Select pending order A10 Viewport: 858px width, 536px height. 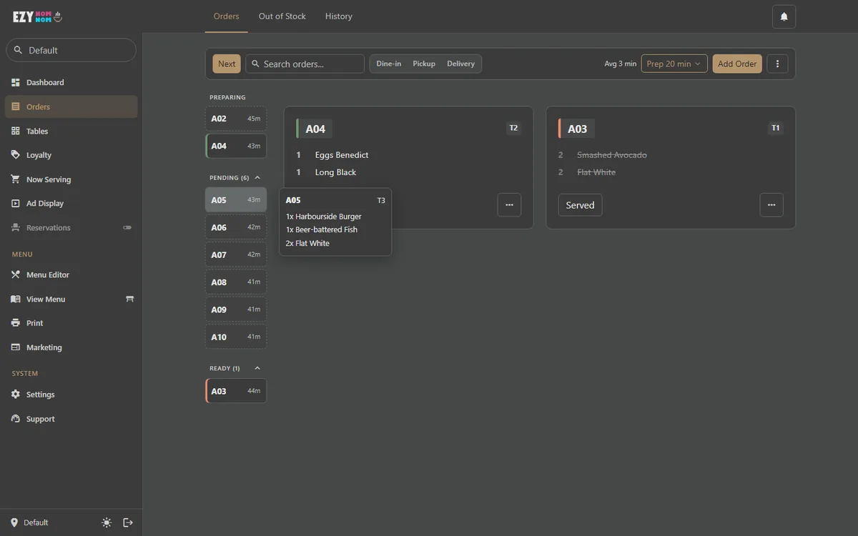[x=236, y=337]
